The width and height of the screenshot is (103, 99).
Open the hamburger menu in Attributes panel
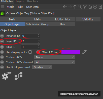coord(3,7)
